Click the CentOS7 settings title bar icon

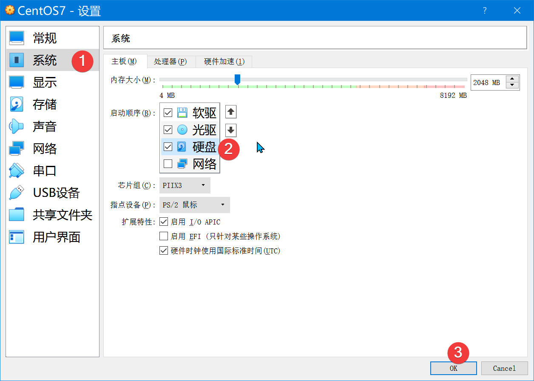(9, 10)
